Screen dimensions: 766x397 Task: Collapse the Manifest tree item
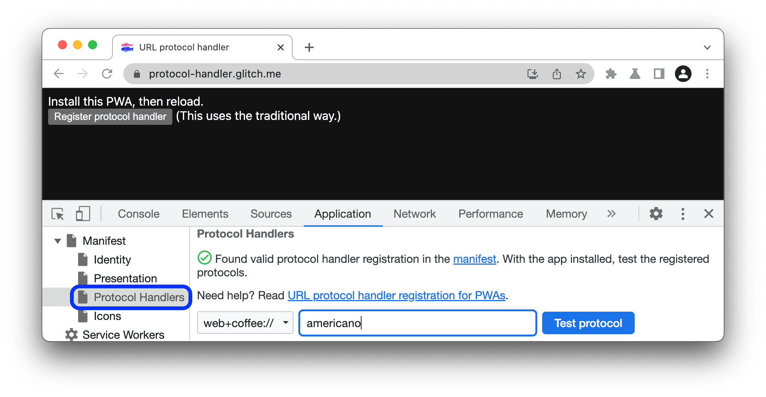pyautogui.click(x=58, y=241)
